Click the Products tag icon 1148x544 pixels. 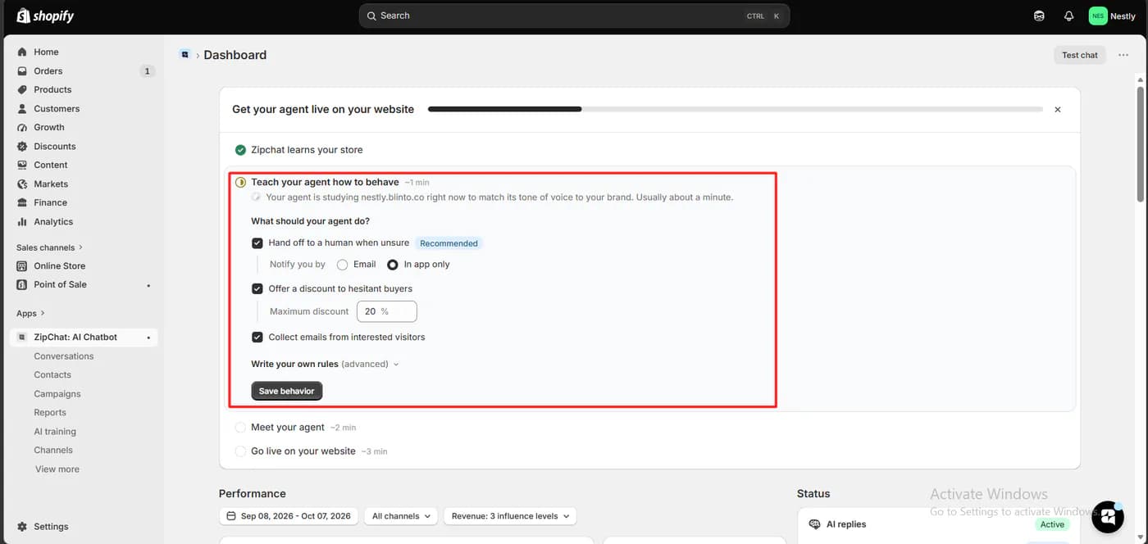point(22,89)
